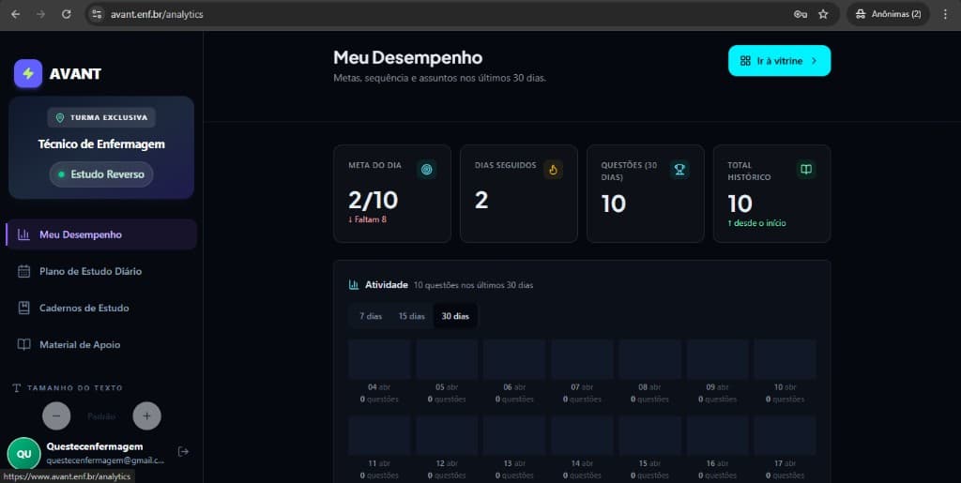Click the browser back arrow
The height and width of the screenshot is (483, 961).
(15, 14)
